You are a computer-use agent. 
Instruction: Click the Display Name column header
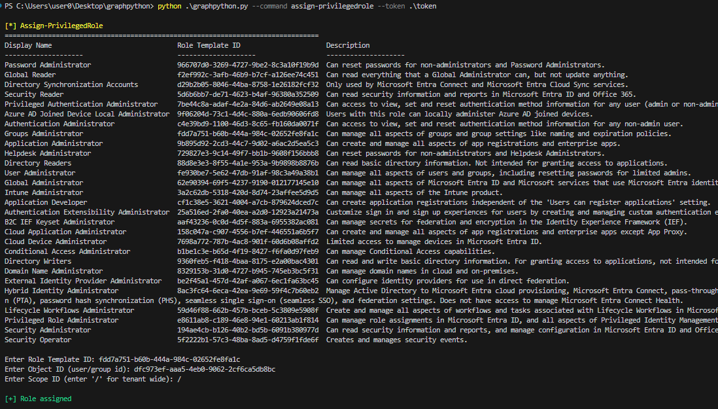tap(28, 45)
